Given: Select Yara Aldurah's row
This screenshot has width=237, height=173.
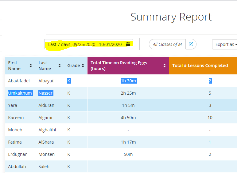Looking at the screenshot, I should point(121,105).
